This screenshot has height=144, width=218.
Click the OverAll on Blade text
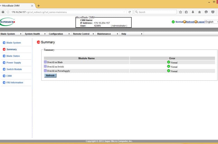55,62
